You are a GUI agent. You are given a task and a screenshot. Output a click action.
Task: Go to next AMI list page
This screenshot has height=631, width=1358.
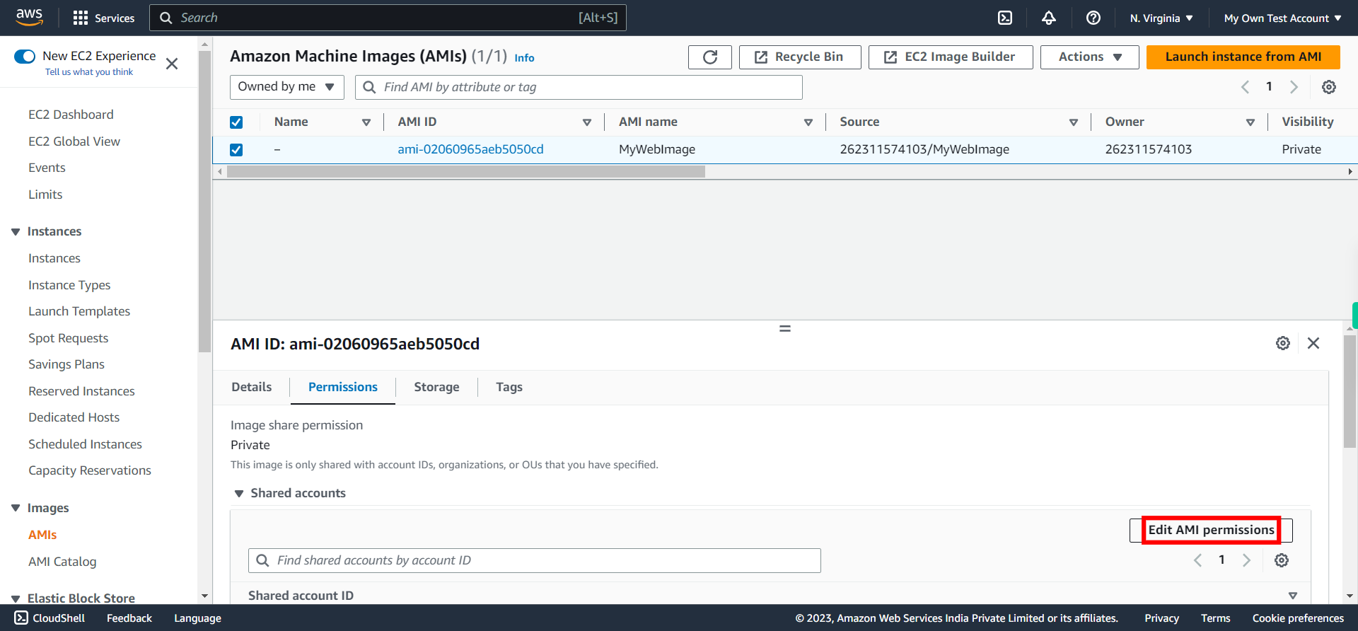[x=1294, y=87]
